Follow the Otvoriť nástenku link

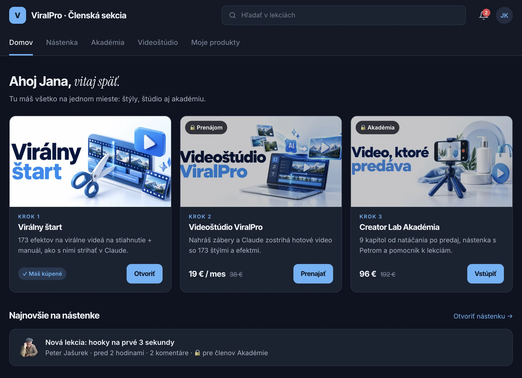pos(483,316)
